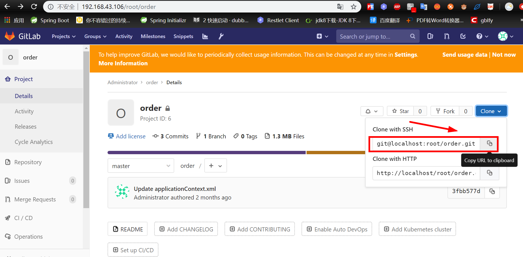
Task: View the 1 Branch link
Action: pyautogui.click(x=211, y=136)
